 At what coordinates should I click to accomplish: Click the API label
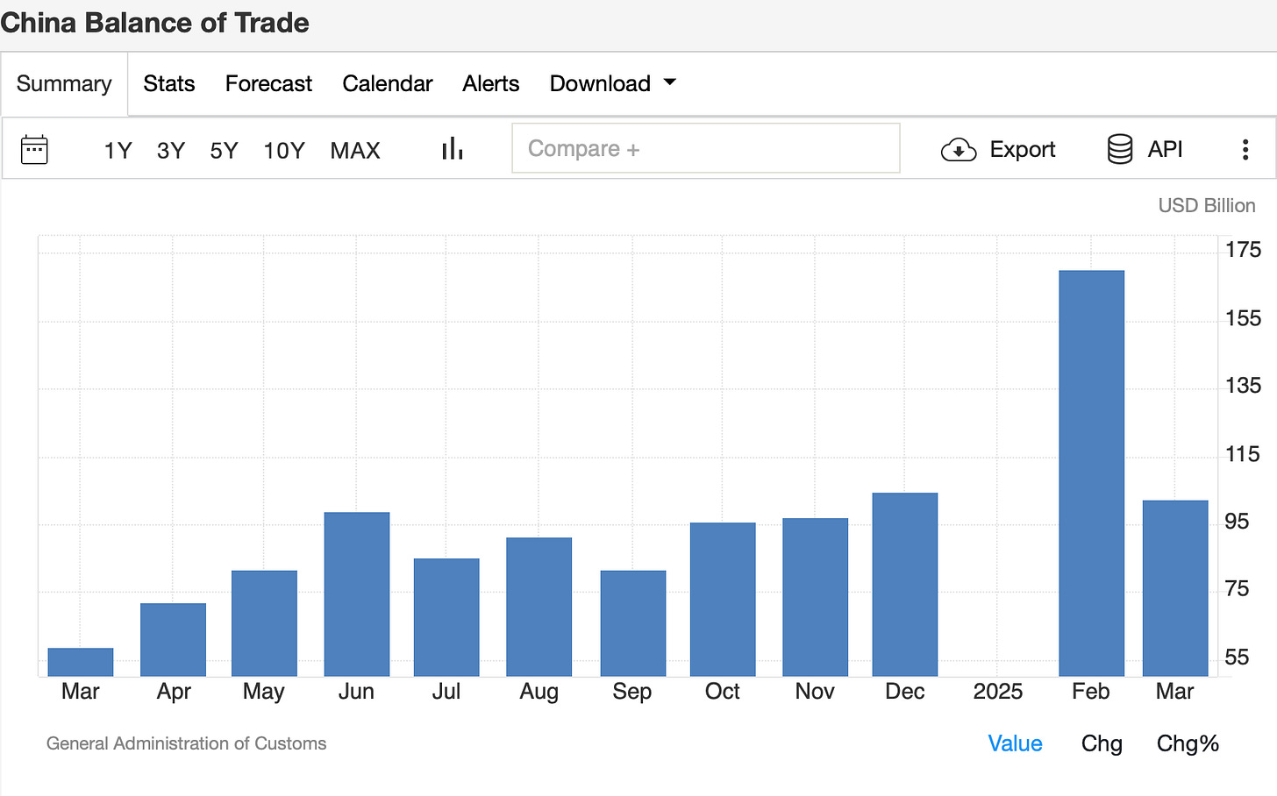pos(1166,150)
